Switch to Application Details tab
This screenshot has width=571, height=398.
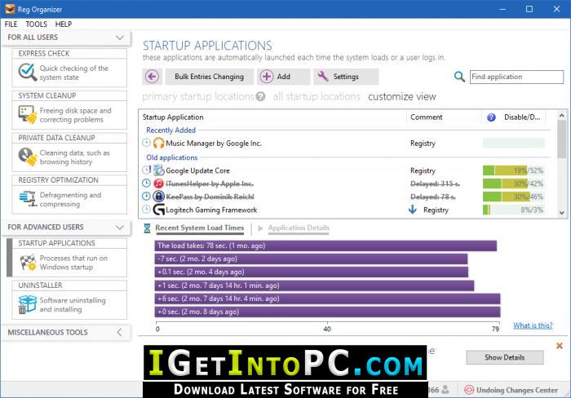[299, 228]
